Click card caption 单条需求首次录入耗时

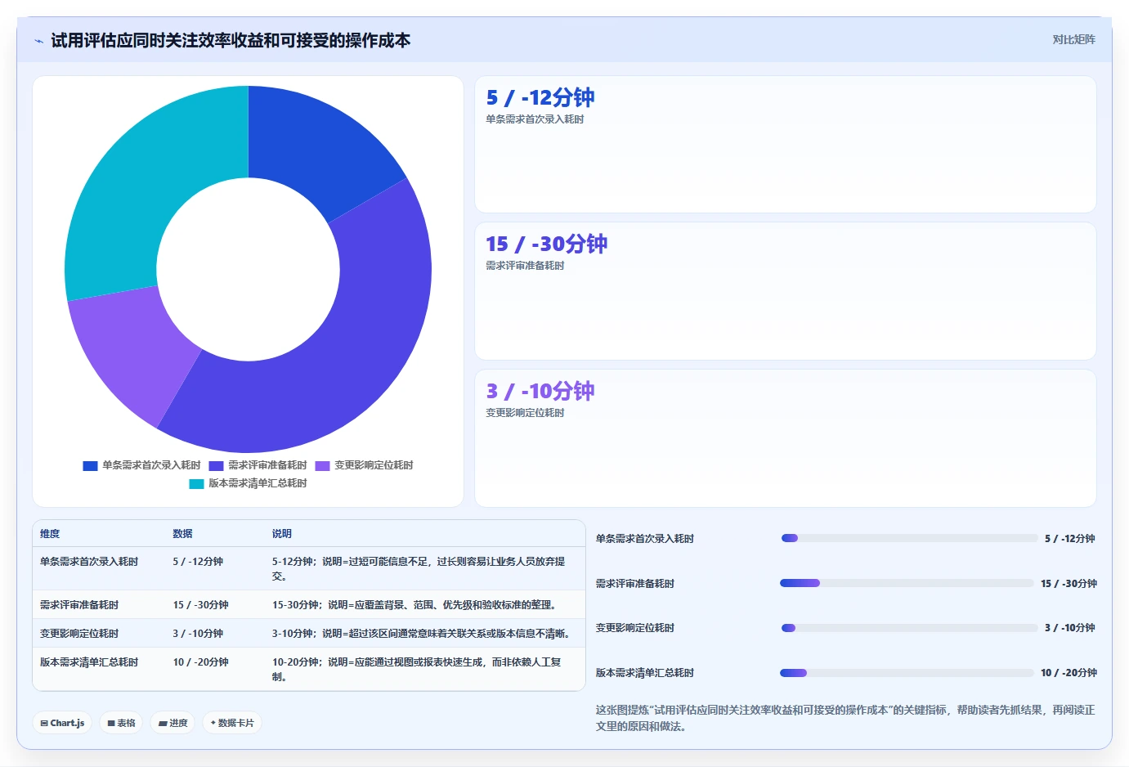535,119
